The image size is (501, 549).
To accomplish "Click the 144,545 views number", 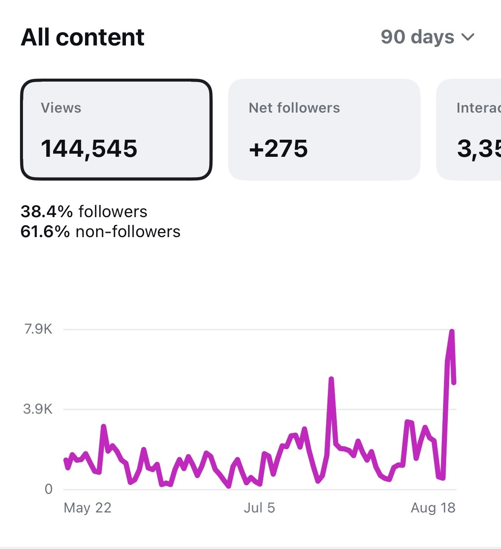I will pyautogui.click(x=89, y=149).
